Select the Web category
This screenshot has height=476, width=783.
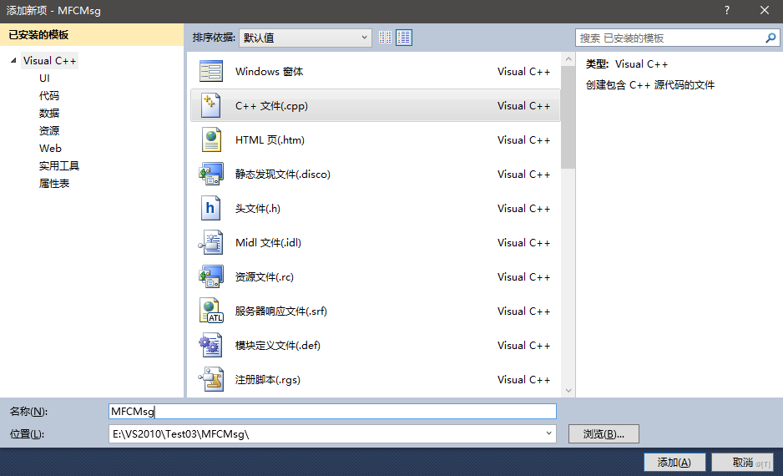coord(50,149)
